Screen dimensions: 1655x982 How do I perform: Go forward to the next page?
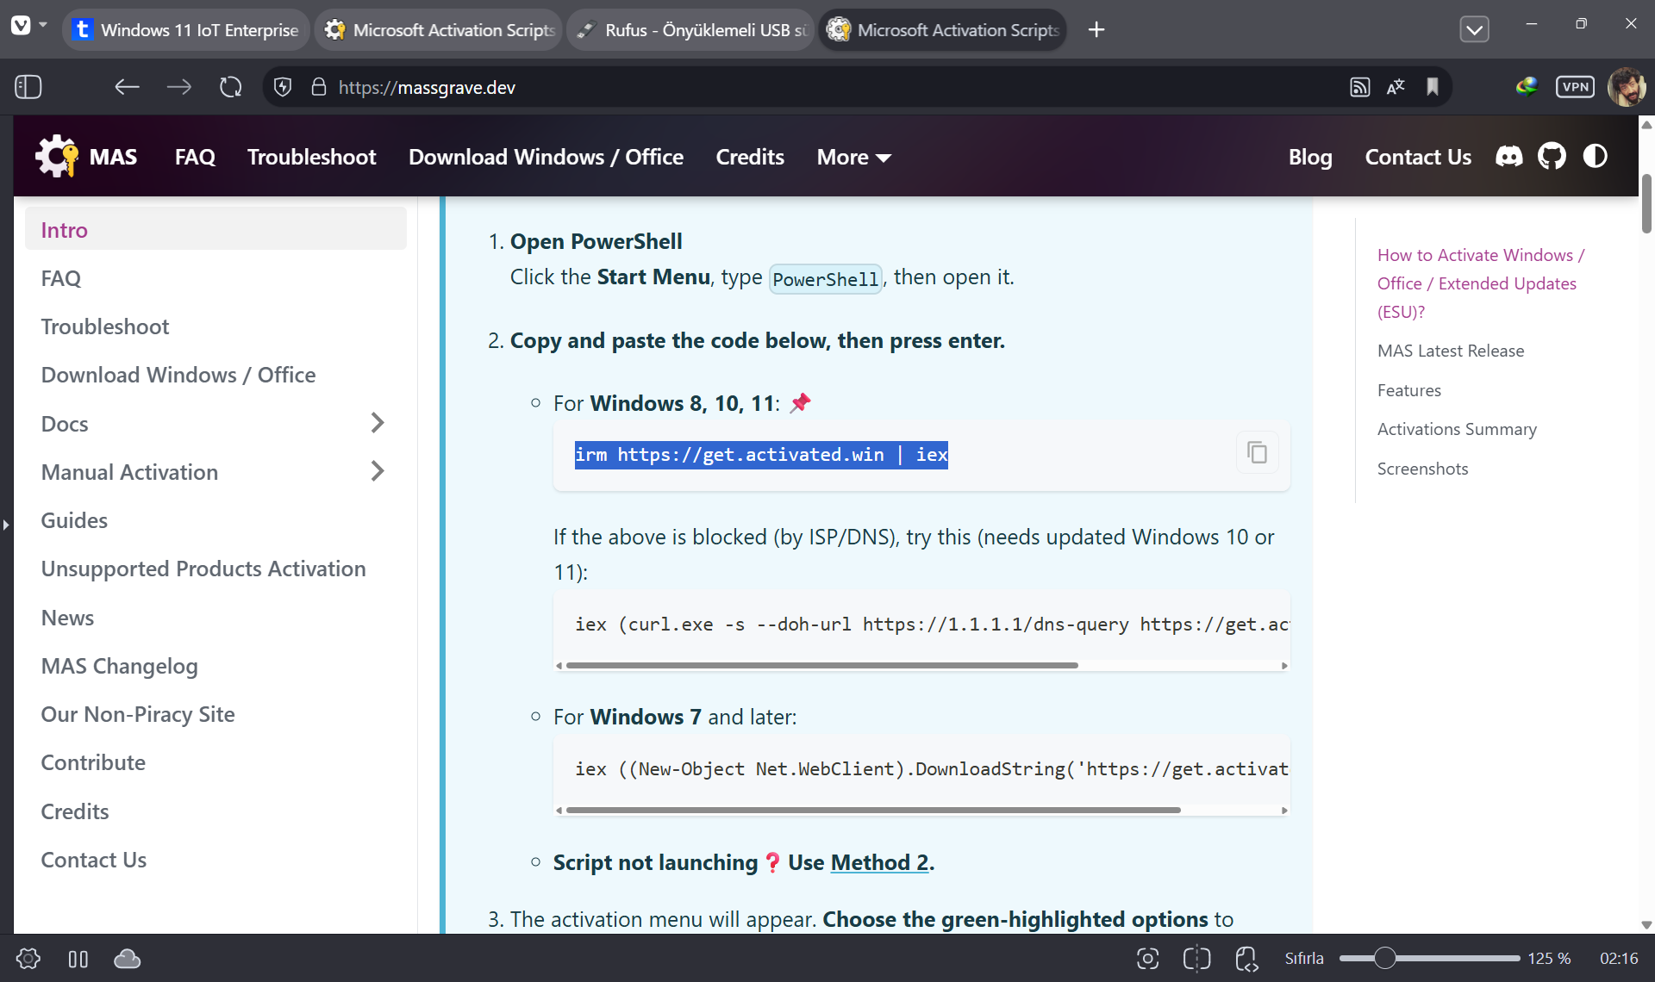[x=179, y=87]
